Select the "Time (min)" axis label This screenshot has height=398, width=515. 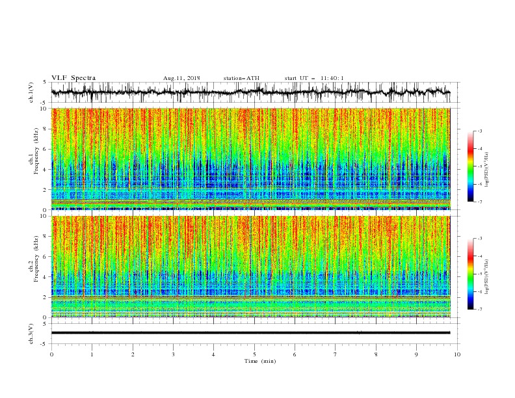pyautogui.click(x=260, y=361)
